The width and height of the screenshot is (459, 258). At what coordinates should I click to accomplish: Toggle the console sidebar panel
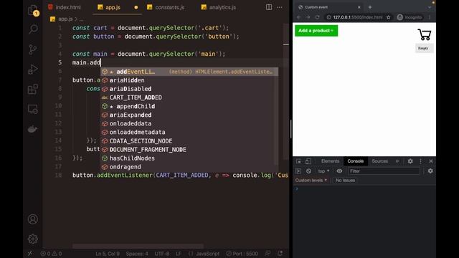click(x=298, y=171)
